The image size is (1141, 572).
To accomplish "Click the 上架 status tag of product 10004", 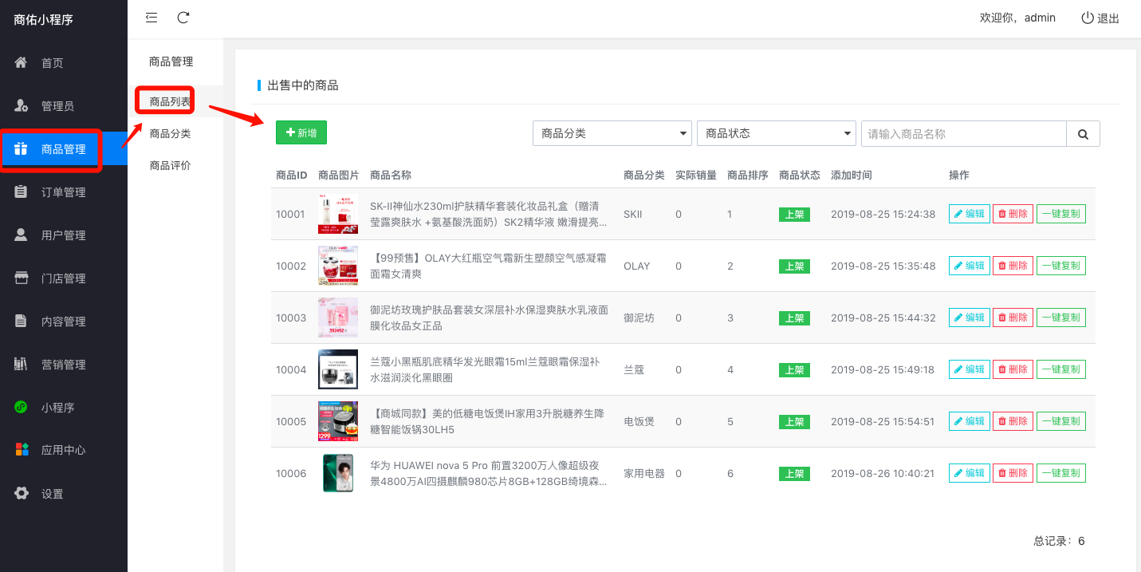I will (794, 370).
